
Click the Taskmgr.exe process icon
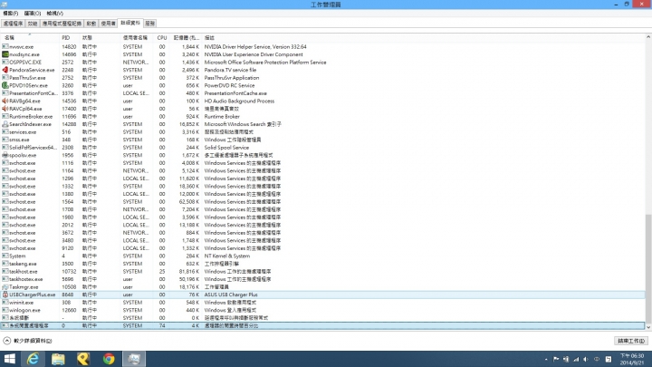point(5,286)
